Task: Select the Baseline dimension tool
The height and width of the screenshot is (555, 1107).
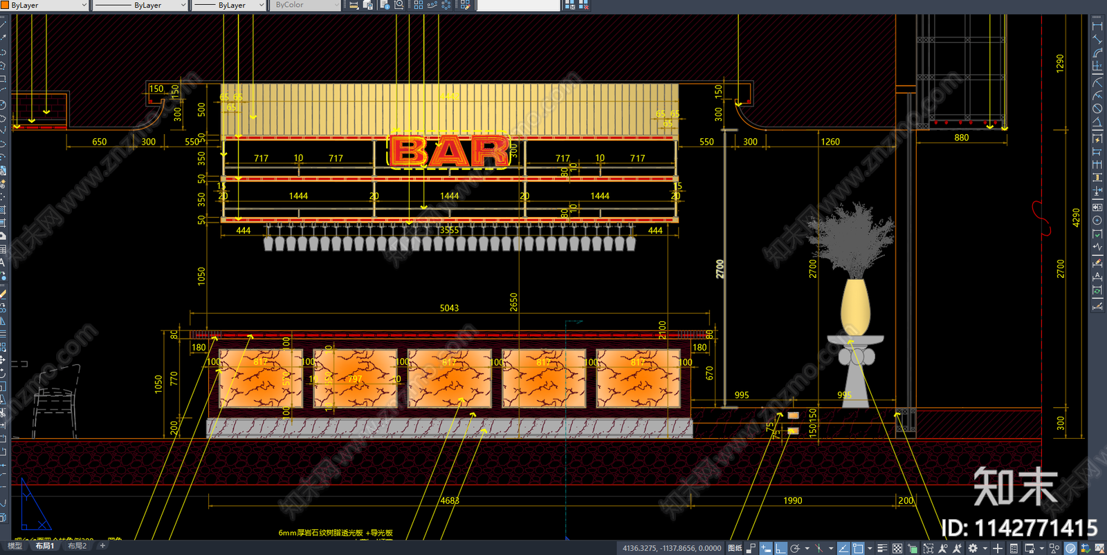Action: click(x=1097, y=151)
